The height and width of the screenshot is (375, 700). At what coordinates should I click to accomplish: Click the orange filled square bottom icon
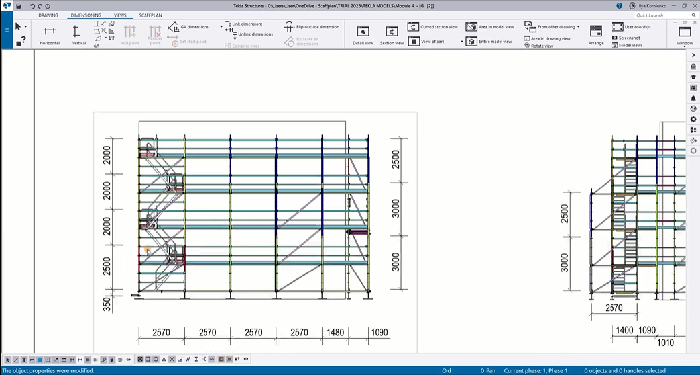(221, 359)
